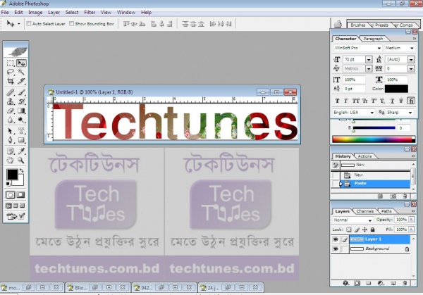
Task: Select the New history state
Action: 375,175
